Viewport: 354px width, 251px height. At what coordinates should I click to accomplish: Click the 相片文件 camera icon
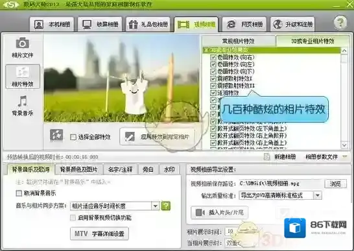[22, 43]
